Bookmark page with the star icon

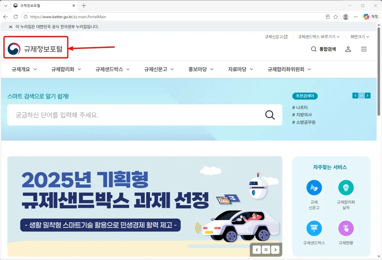pos(335,17)
